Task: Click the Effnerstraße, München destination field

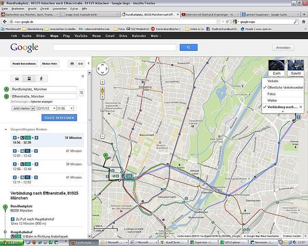Action: [x=44, y=96]
